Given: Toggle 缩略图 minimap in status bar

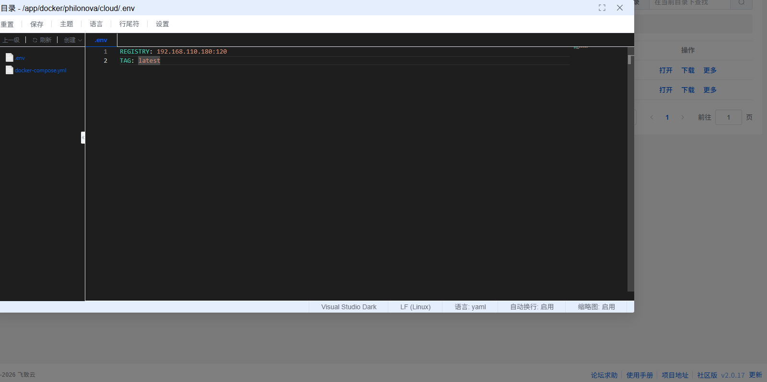Looking at the screenshot, I should pos(596,307).
